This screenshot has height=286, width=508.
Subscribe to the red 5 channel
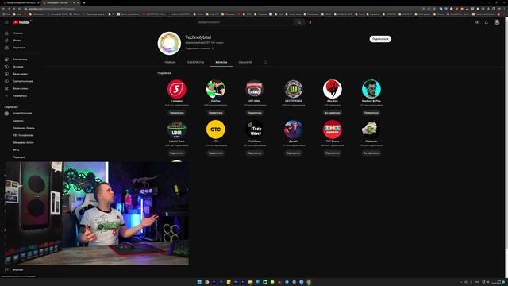pyautogui.click(x=176, y=113)
